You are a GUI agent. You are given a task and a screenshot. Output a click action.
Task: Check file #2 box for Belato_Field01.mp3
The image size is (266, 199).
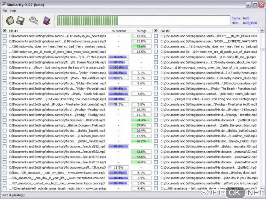click(156, 141)
